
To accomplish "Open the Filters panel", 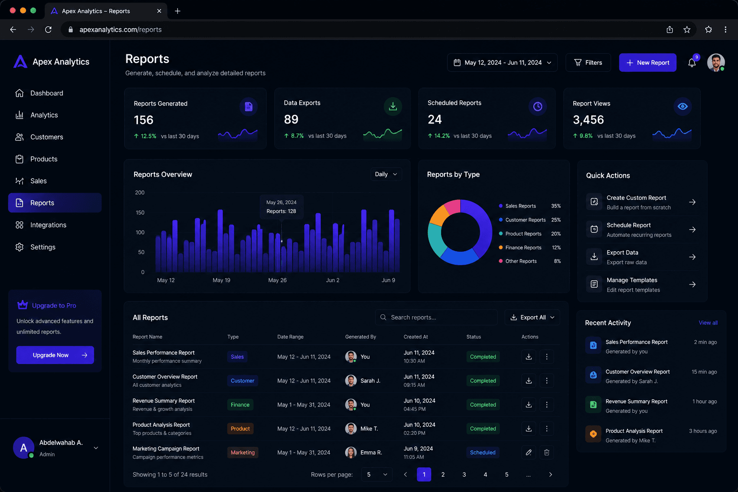I will point(588,62).
